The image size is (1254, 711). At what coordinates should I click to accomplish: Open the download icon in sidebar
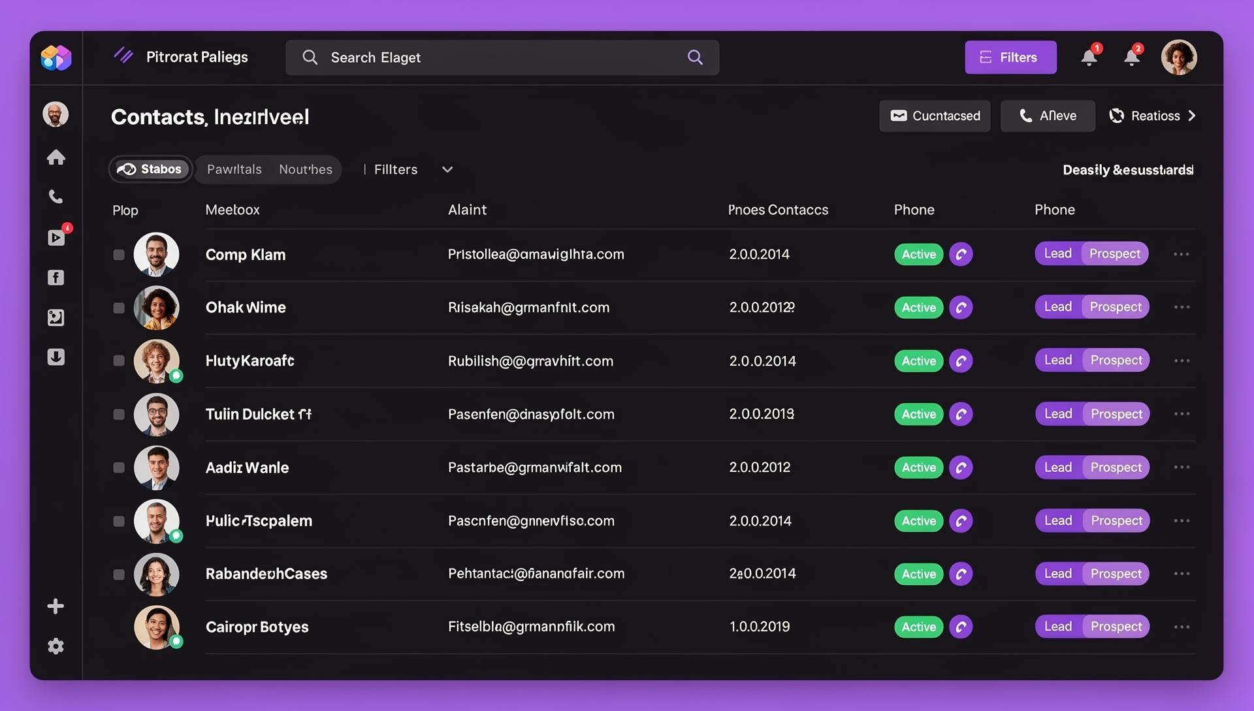coord(56,357)
